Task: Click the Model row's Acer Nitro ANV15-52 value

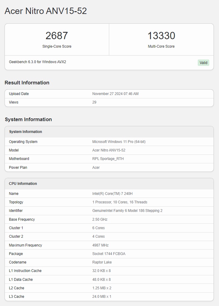Action: (x=109, y=150)
